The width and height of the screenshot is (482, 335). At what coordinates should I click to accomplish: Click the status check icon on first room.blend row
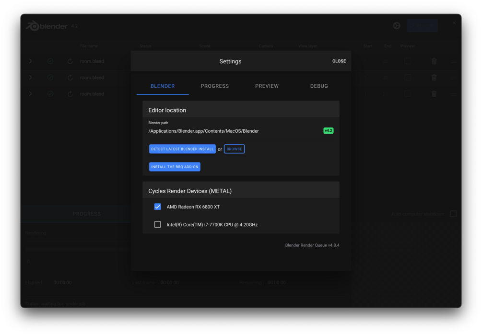(50, 61)
